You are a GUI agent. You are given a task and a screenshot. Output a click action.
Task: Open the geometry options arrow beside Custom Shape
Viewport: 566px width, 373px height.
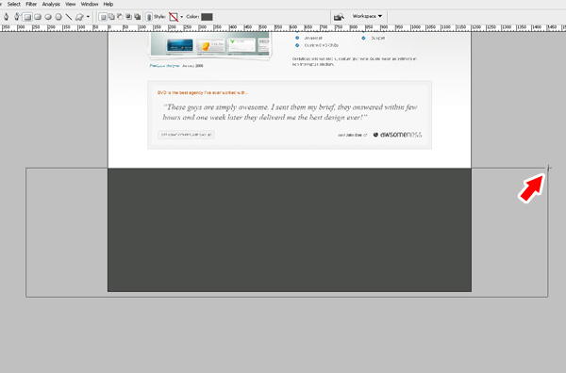click(88, 17)
